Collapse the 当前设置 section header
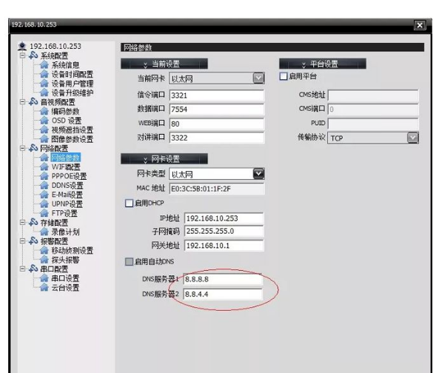The image size is (439, 373). coord(164,64)
